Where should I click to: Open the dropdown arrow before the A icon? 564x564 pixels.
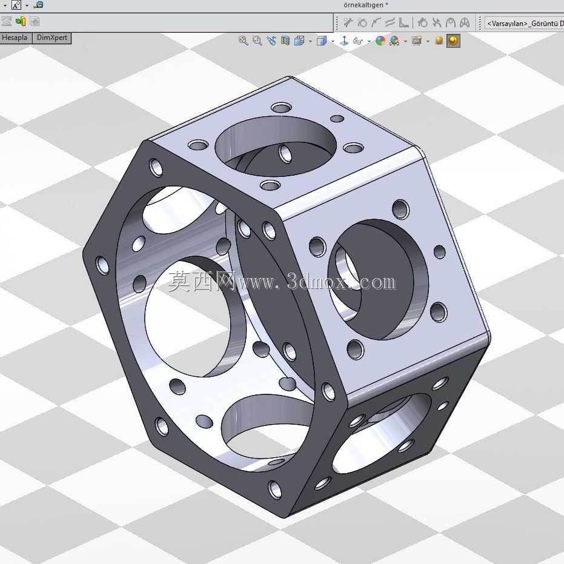[x=5, y=6]
